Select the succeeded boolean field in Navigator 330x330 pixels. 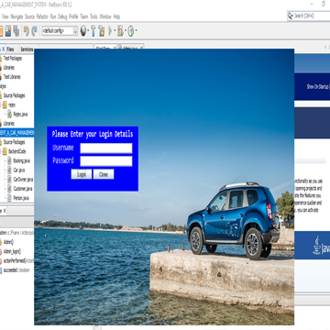point(16,270)
